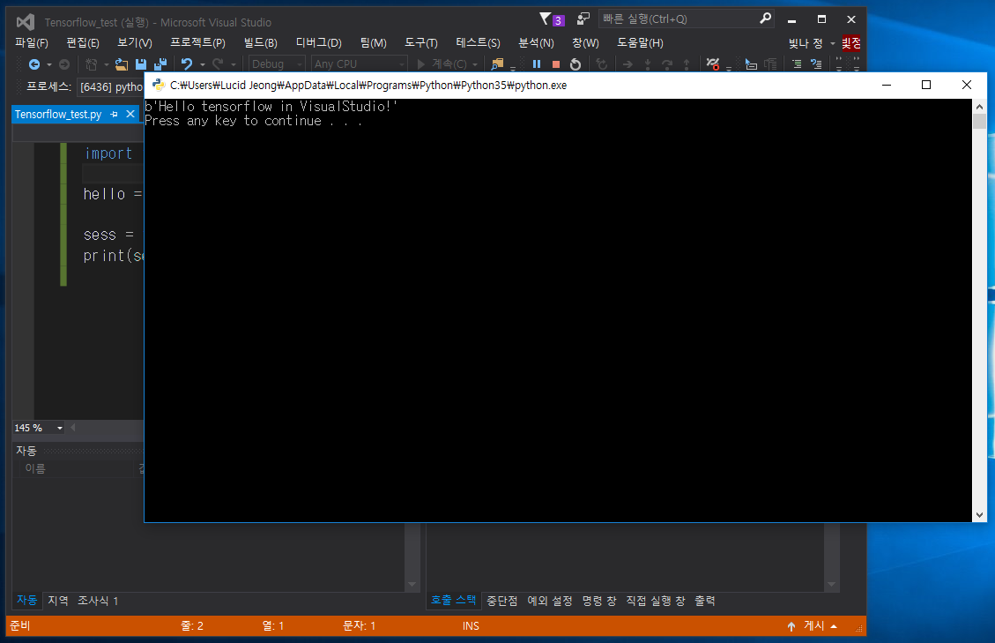Click the send feedback person icon

click(583, 19)
